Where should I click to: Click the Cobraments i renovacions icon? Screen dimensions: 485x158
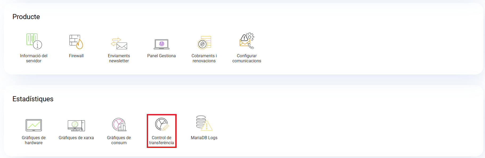pos(204,43)
